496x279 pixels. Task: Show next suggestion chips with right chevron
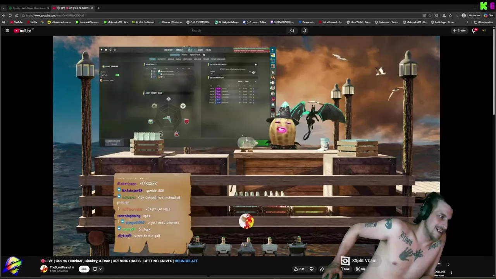pyautogui.click(x=448, y=265)
